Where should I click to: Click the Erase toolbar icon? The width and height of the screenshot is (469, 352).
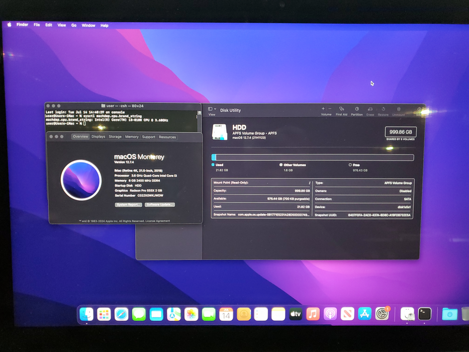[370, 109]
